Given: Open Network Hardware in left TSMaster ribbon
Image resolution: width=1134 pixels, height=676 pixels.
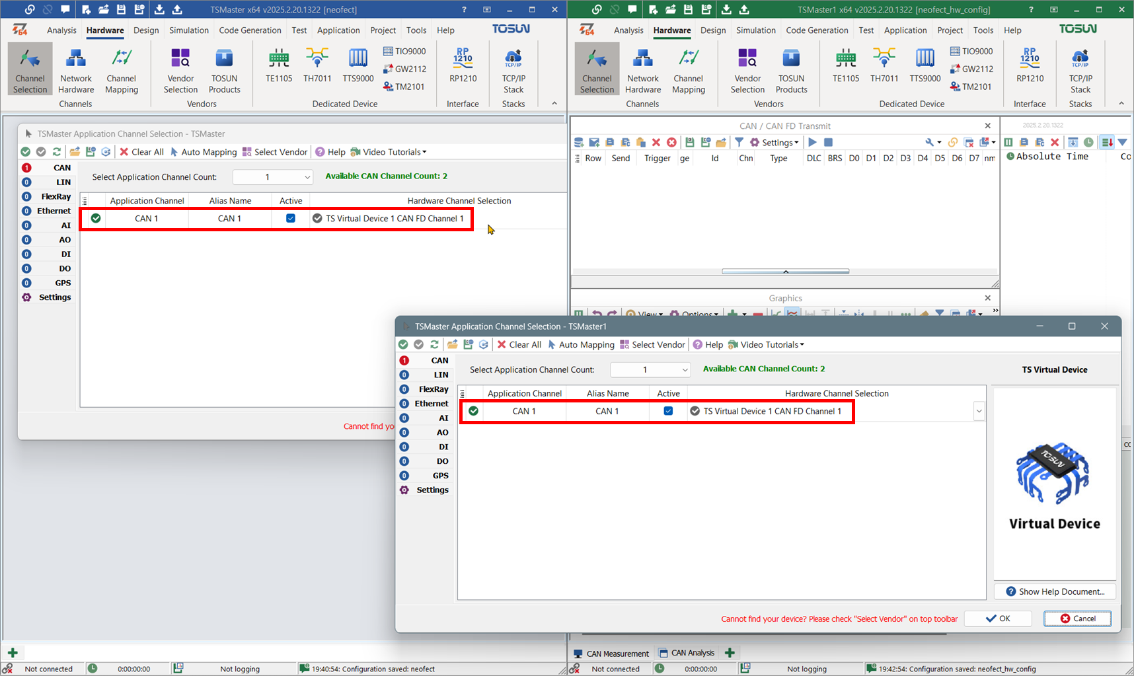Looking at the screenshot, I should click(76, 69).
